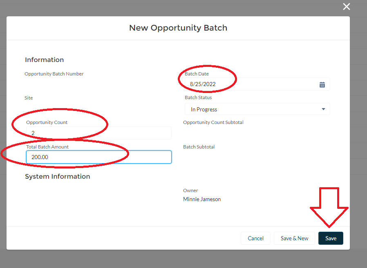
Task: Click the Owner field label
Action: 190,190
